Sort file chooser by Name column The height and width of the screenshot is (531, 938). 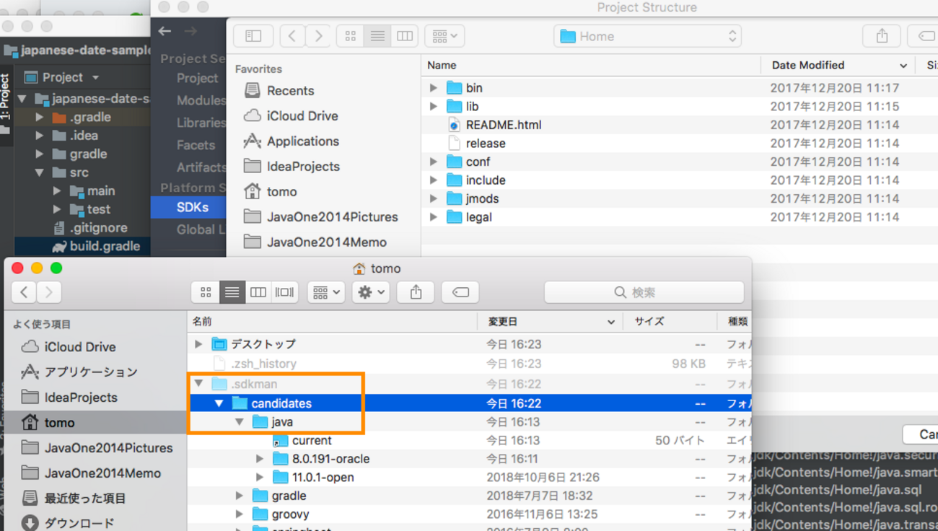591,66
